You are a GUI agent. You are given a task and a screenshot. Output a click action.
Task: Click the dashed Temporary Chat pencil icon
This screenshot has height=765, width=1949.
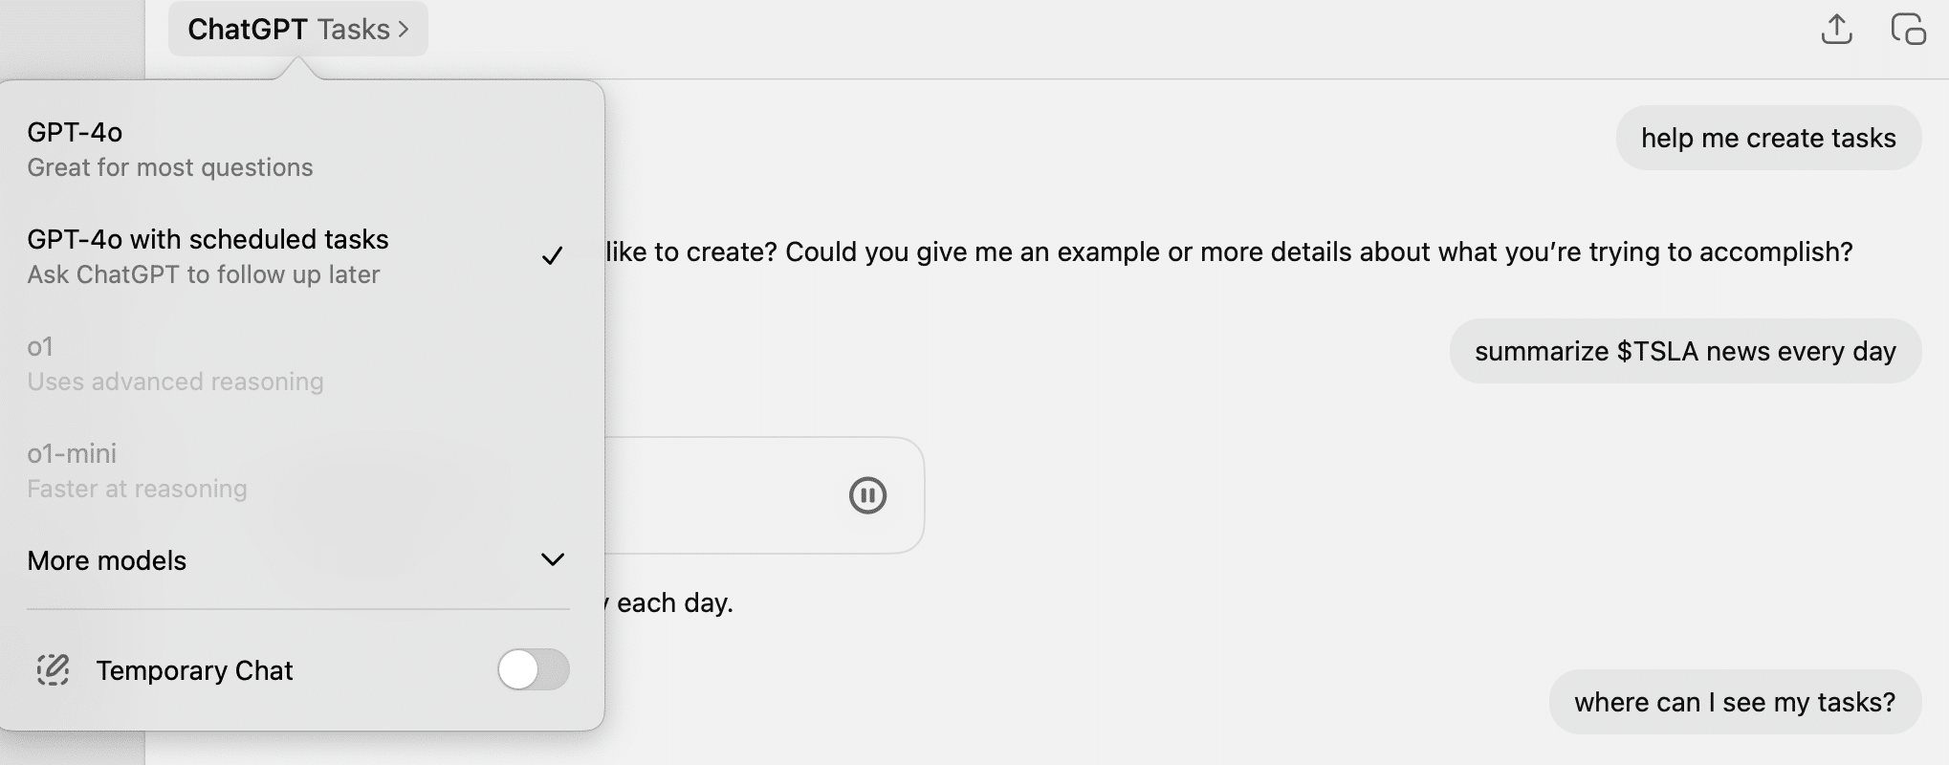click(53, 670)
